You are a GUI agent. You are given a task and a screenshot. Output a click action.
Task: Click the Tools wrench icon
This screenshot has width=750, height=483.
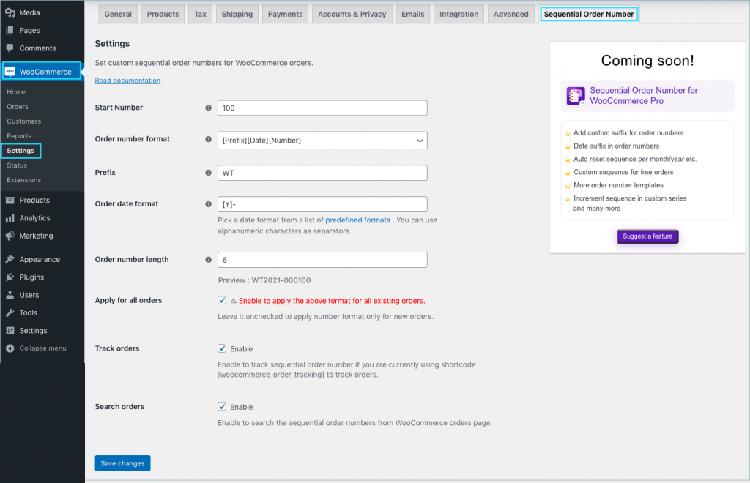tap(10, 312)
